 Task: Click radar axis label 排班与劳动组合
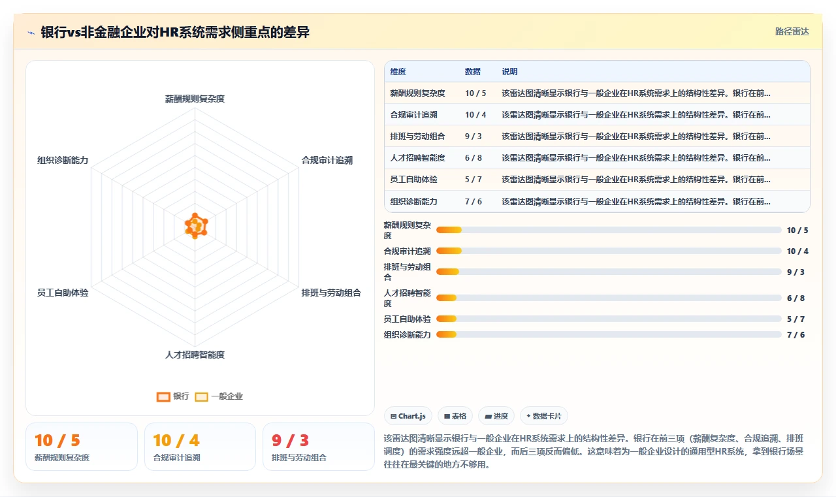(x=331, y=293)
